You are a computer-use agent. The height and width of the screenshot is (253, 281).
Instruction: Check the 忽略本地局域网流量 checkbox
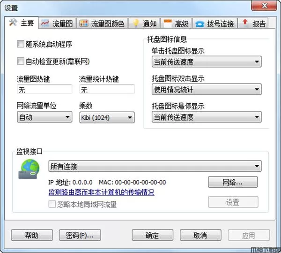52,204
